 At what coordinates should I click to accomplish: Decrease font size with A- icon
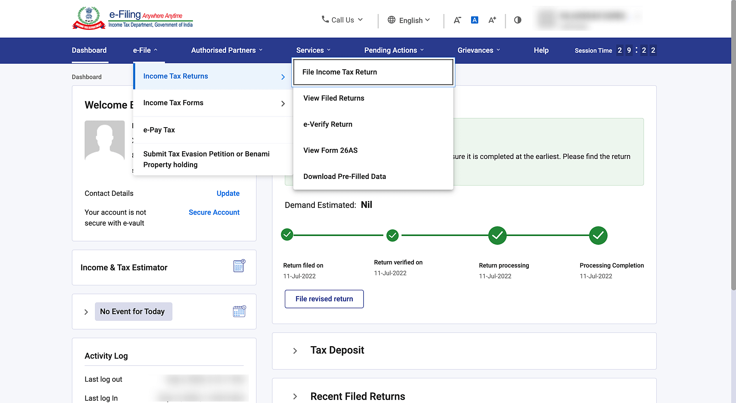pos(457,20)
